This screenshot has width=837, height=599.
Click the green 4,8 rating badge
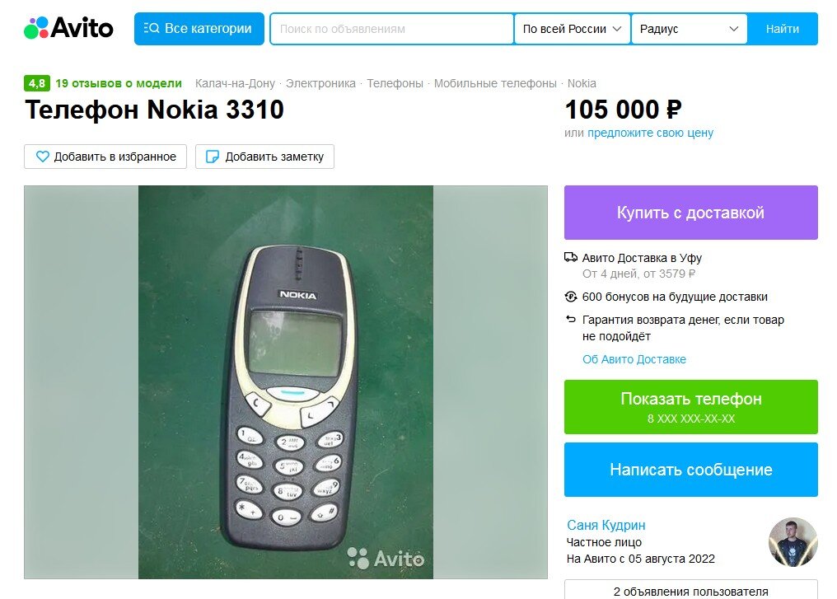coord(37,83)
